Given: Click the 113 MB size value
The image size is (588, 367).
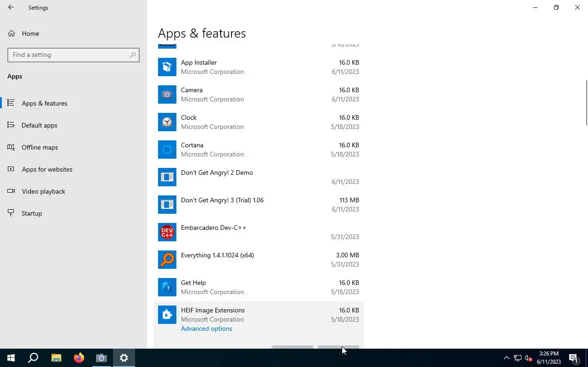Looking at the screenshot, I should 349,200.
